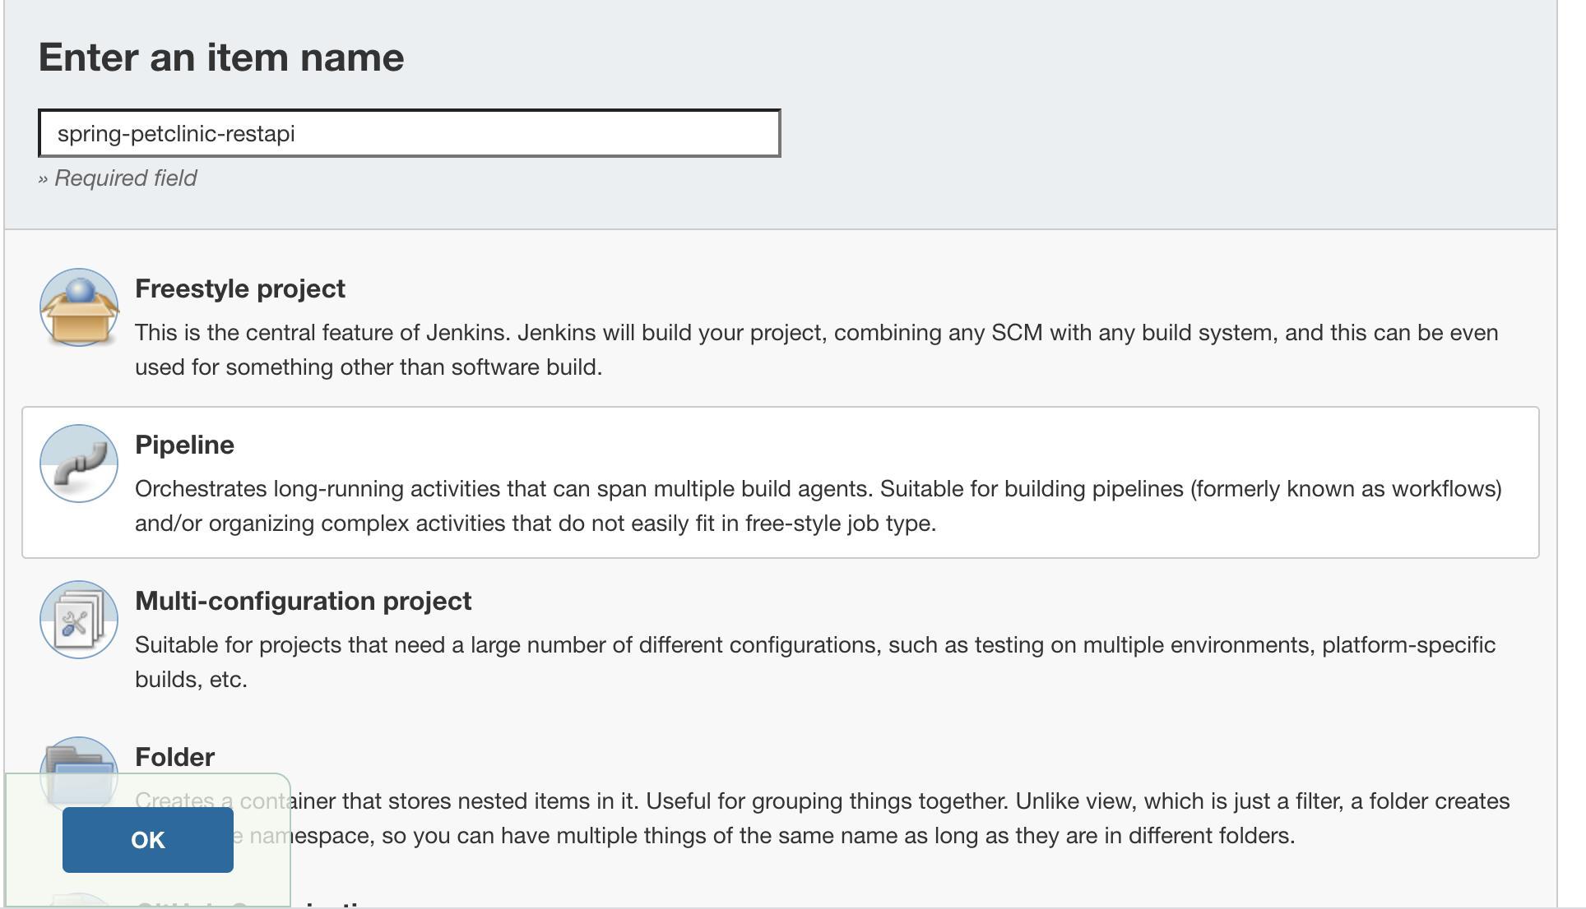Focus the item name input field
This screenshot has height=909, width=1586.
pos(409,133)
